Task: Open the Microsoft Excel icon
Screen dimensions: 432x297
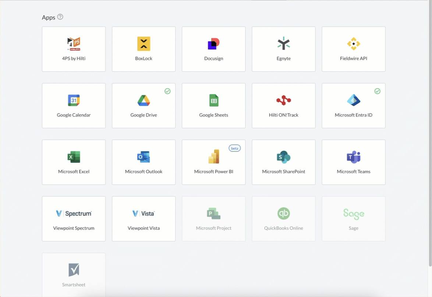Action: tap(74, 157)
